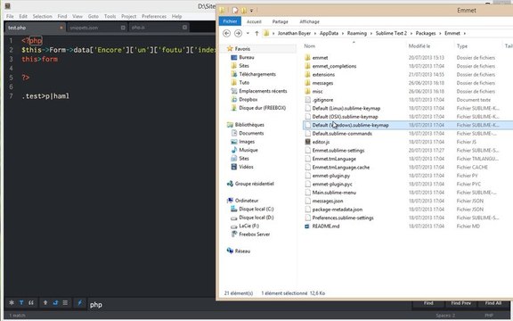This screenshot has width=513, height=321.
Task: Open the Goto menu in Sublime
Action: (x=94, y=16)
